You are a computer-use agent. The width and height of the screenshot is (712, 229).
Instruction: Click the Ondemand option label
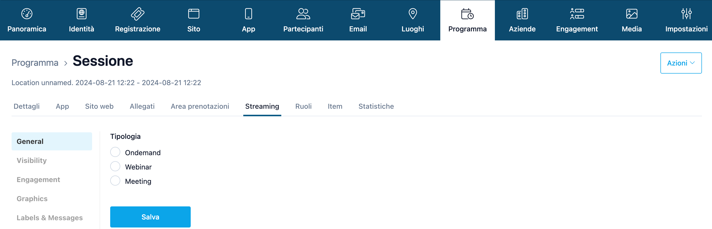pos(143,153)
